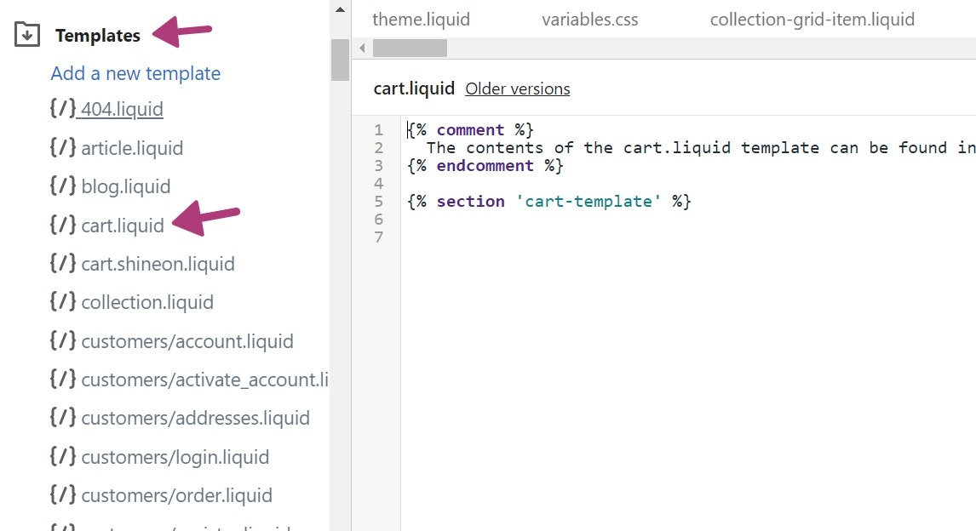976x531 pixels.
Task: Click the tab bar scroll left arrow
Action: [362, 48]
